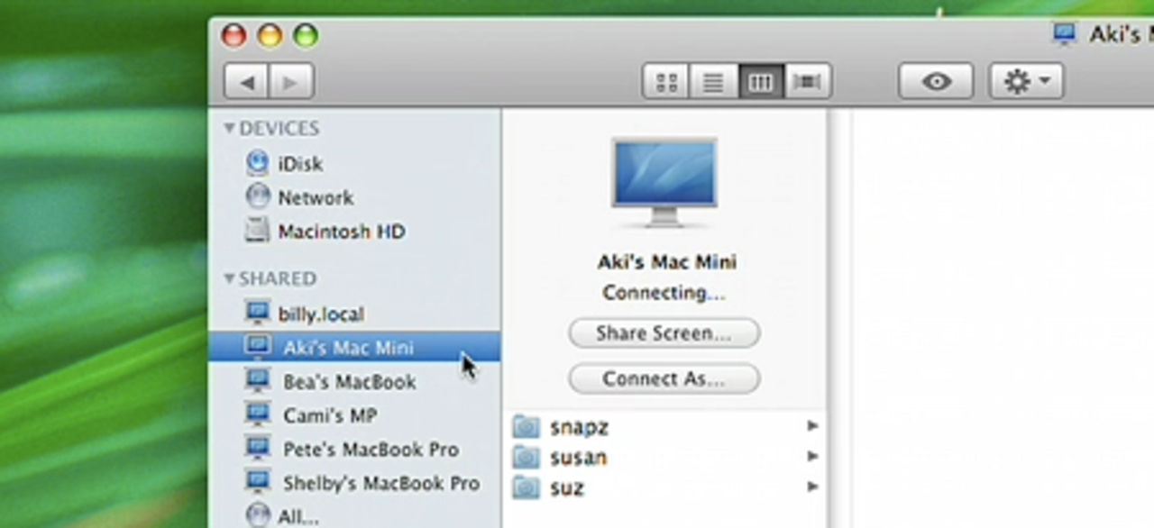Click the Quick Look eye button
This screenshot has width=1154, height=528.
[936, 82]
